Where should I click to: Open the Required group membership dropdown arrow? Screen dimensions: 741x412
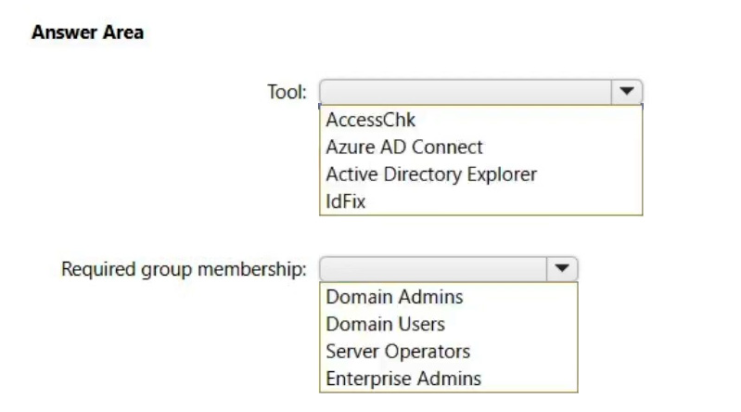tap(562, 269)
